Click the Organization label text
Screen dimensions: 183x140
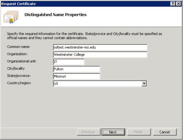point(17,54)
